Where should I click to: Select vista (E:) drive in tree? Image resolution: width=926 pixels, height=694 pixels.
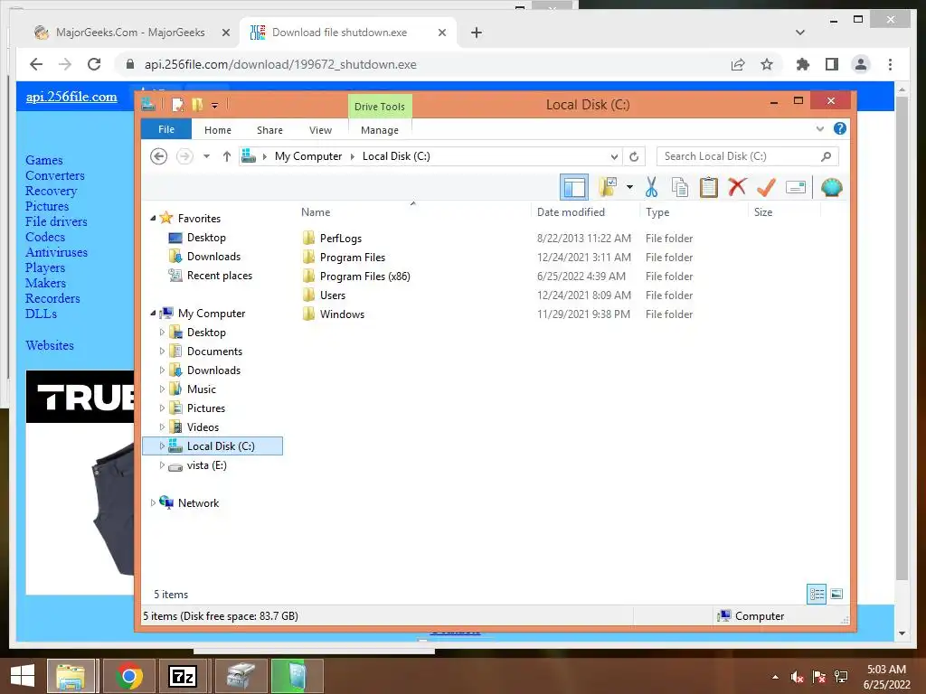(x=206, y=465)
